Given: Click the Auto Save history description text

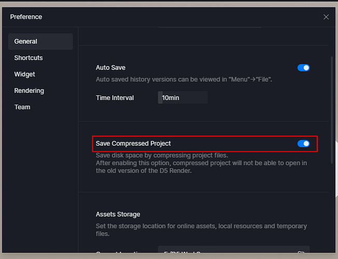Looking at the screenshot, I should tap(184, 79).
